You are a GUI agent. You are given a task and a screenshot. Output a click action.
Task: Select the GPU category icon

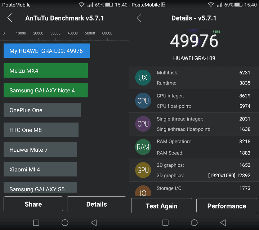pos(143,170)
